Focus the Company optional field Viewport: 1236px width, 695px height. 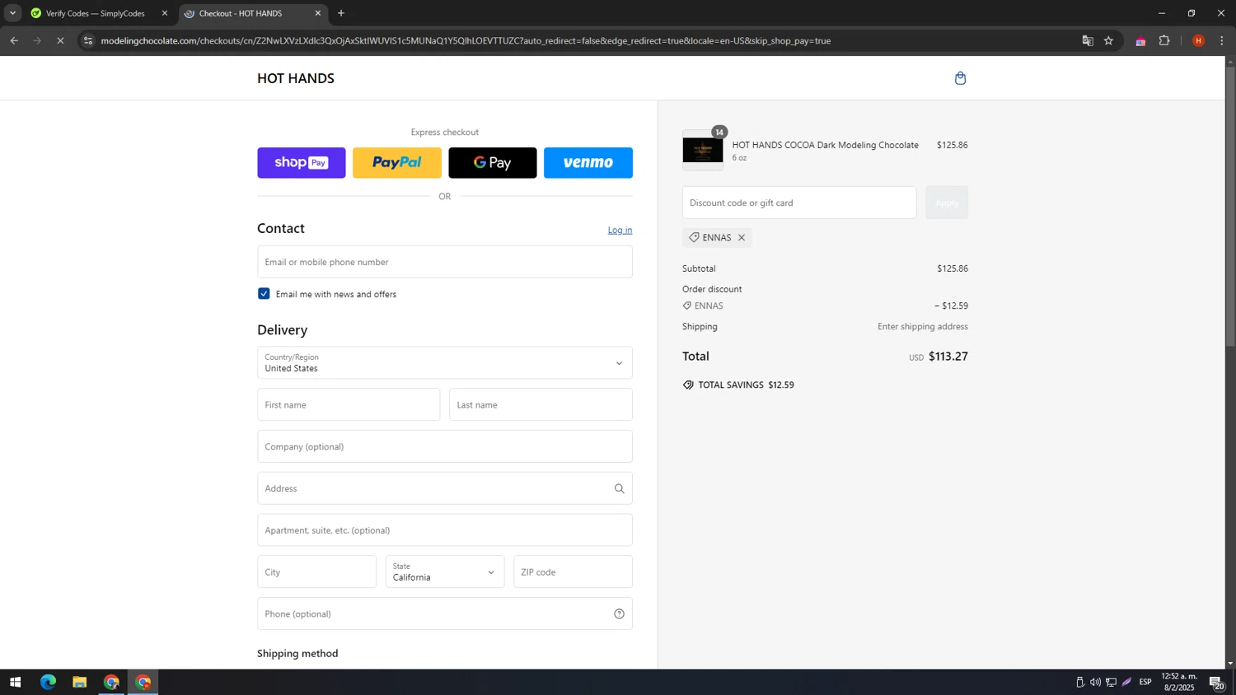[445, 447]
